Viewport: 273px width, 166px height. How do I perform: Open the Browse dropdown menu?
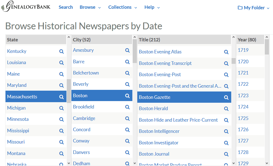pos(90,7)
